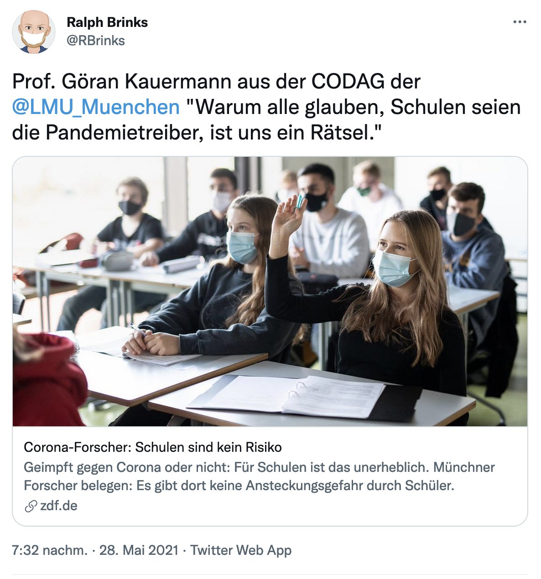Viewport: 541px width, 579px height.
Task: Click the date 28. Mai 2021
Action: 139,550
